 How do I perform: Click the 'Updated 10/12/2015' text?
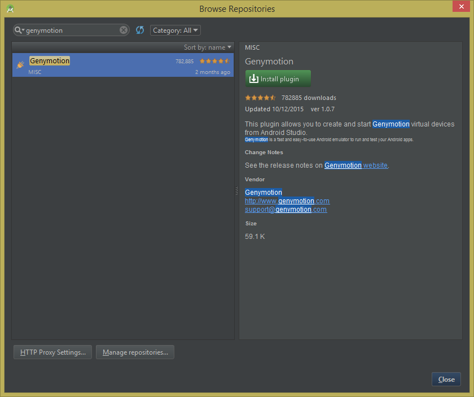[x=274, y=109]
